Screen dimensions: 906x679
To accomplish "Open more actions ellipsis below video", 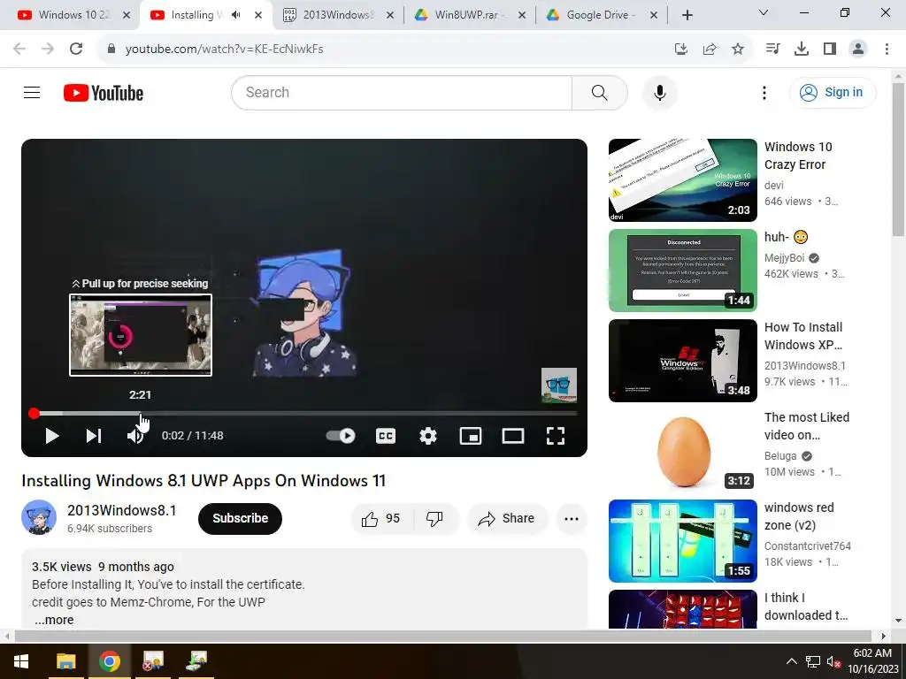I will (572, 518).
